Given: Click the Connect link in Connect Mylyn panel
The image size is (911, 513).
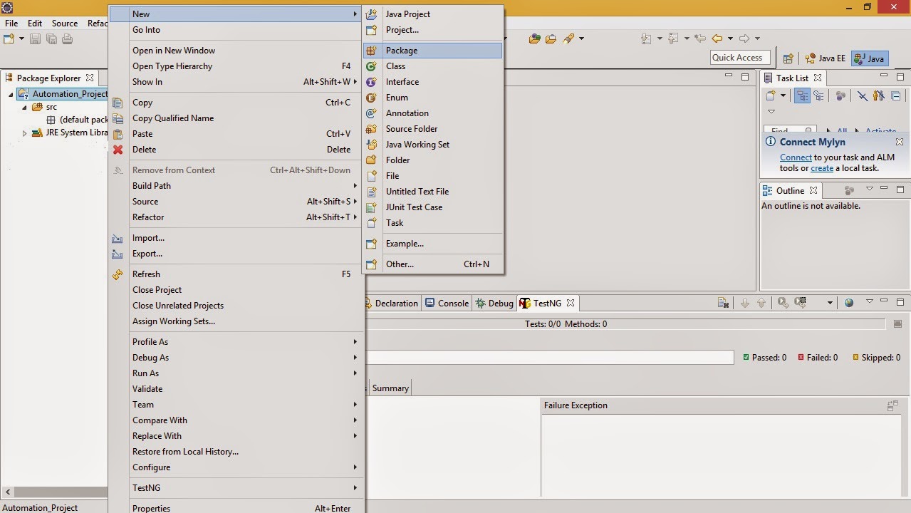Looking at the screenshot, I should click(796, 157).
